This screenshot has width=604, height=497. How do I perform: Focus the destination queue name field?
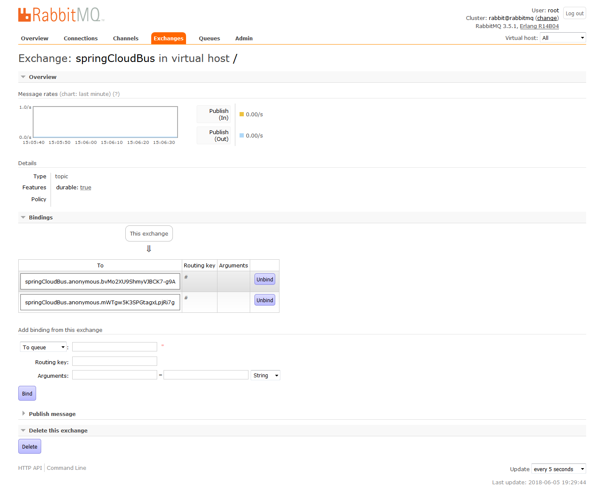115,347
